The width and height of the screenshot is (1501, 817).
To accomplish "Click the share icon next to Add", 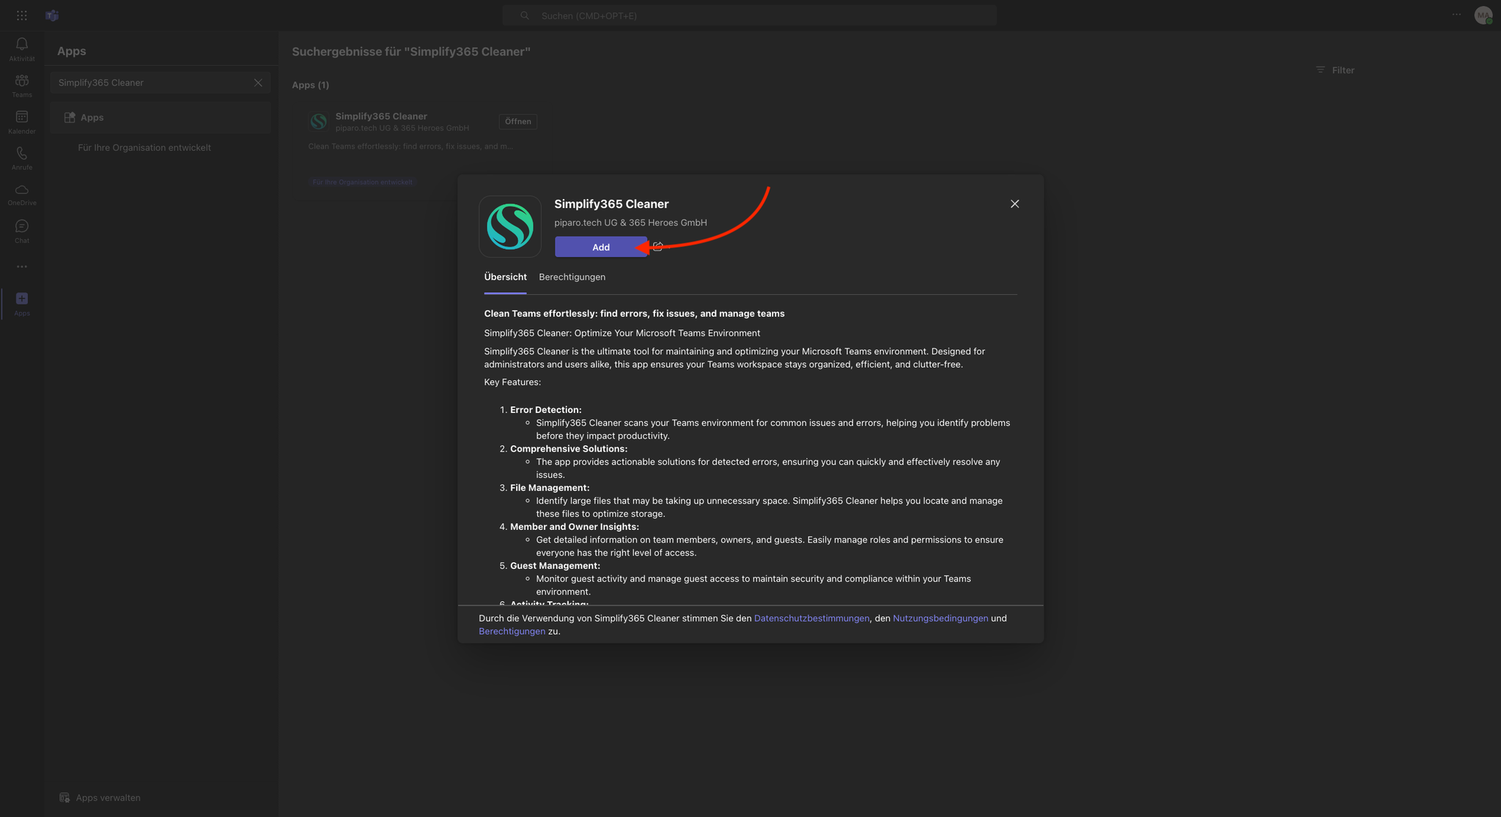I will pyautogui.click(x=657, y=247).
